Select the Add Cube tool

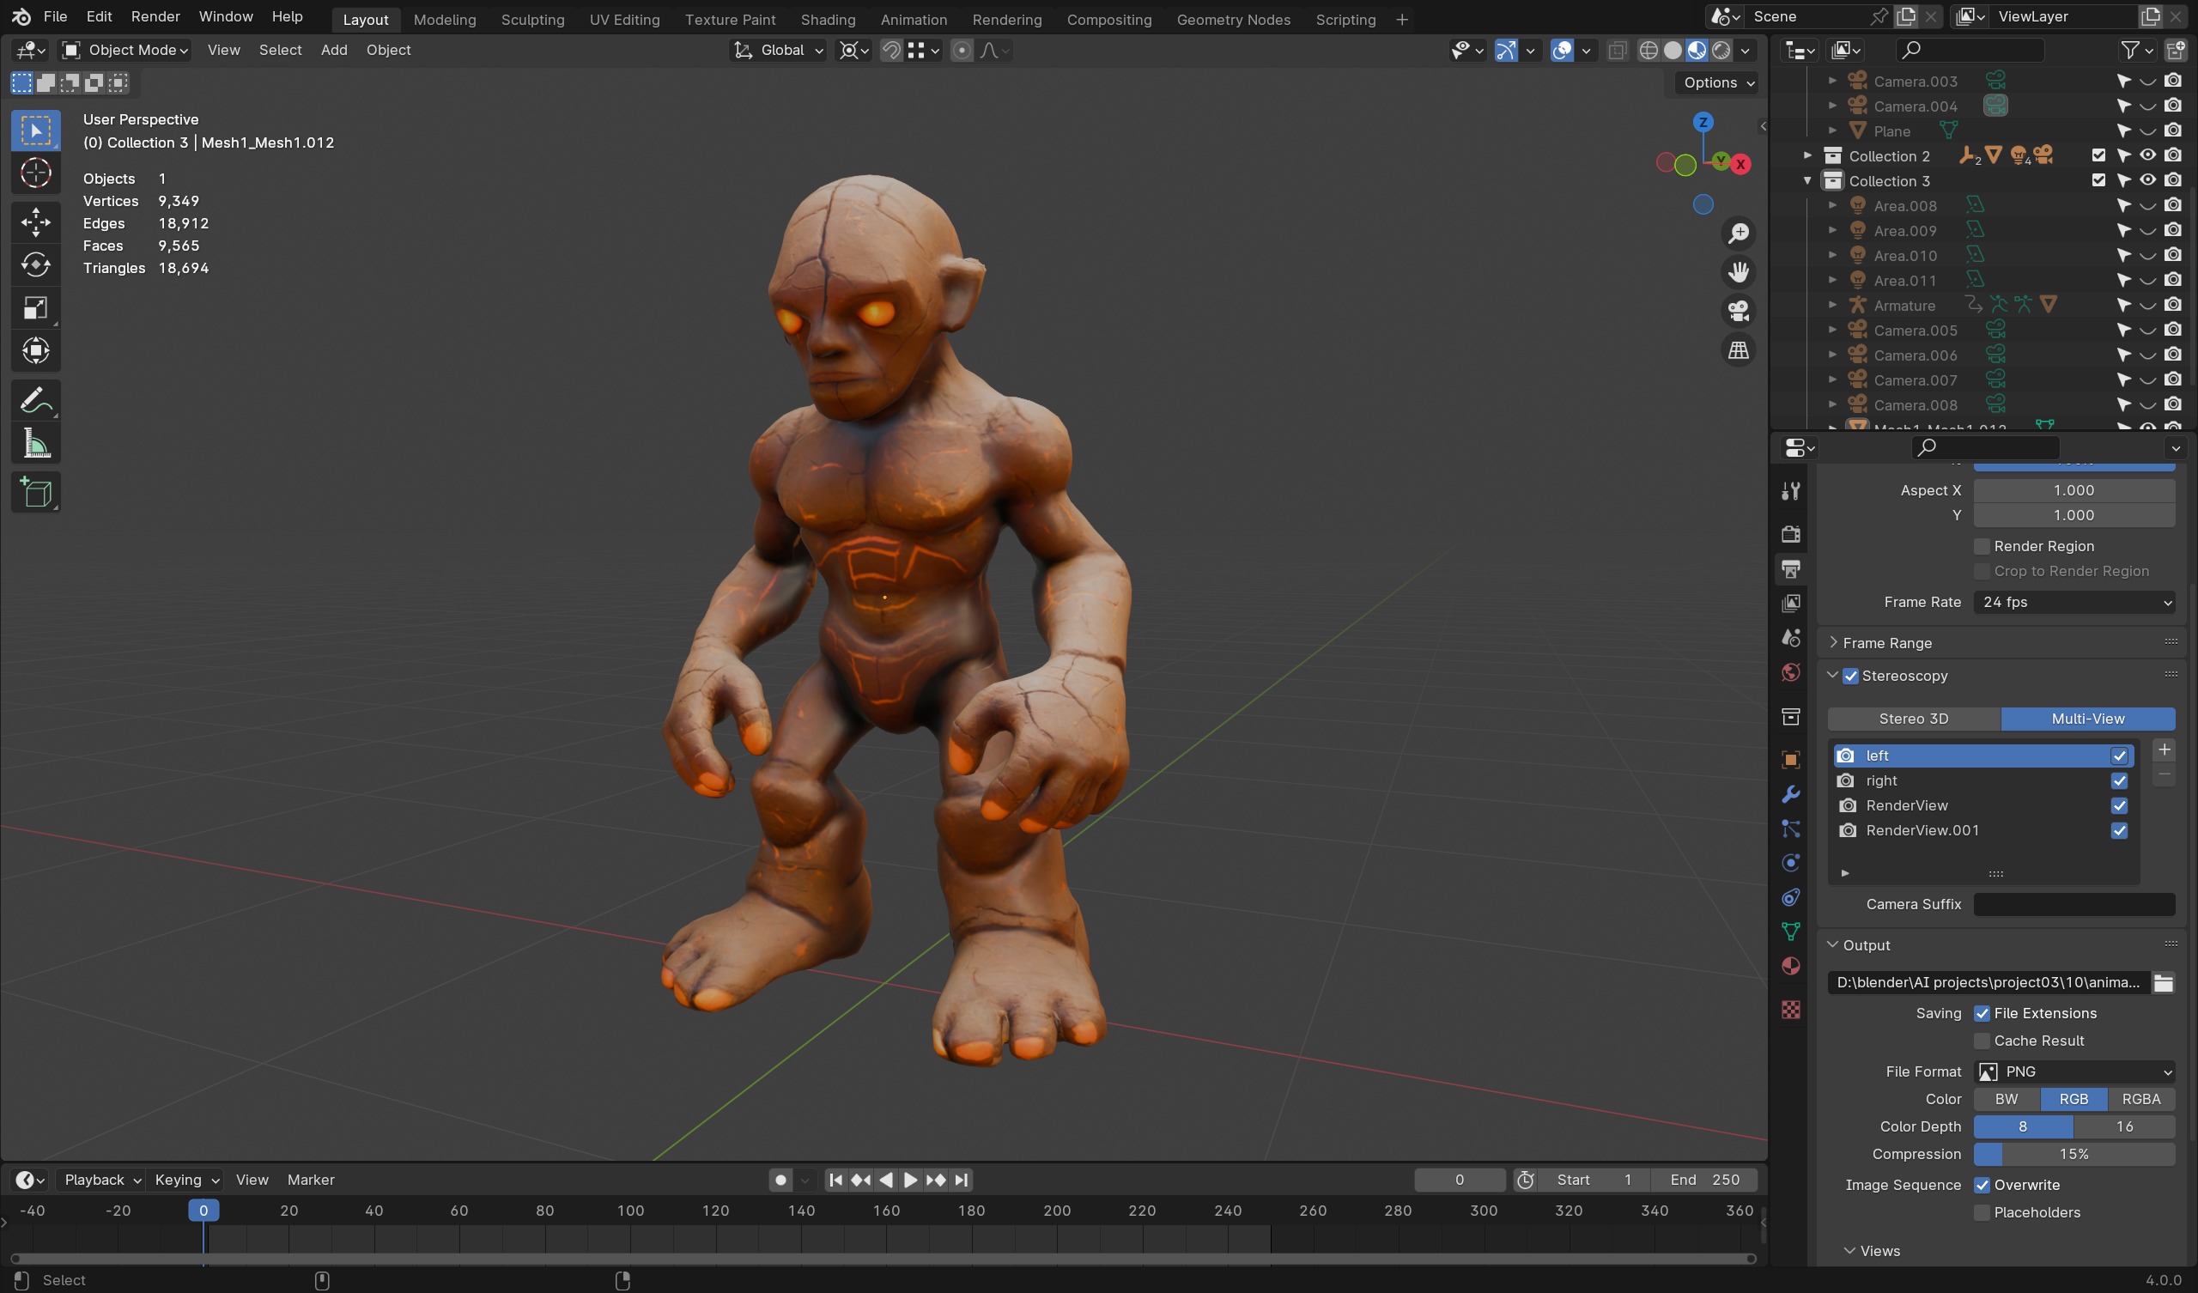coord(36,493)
